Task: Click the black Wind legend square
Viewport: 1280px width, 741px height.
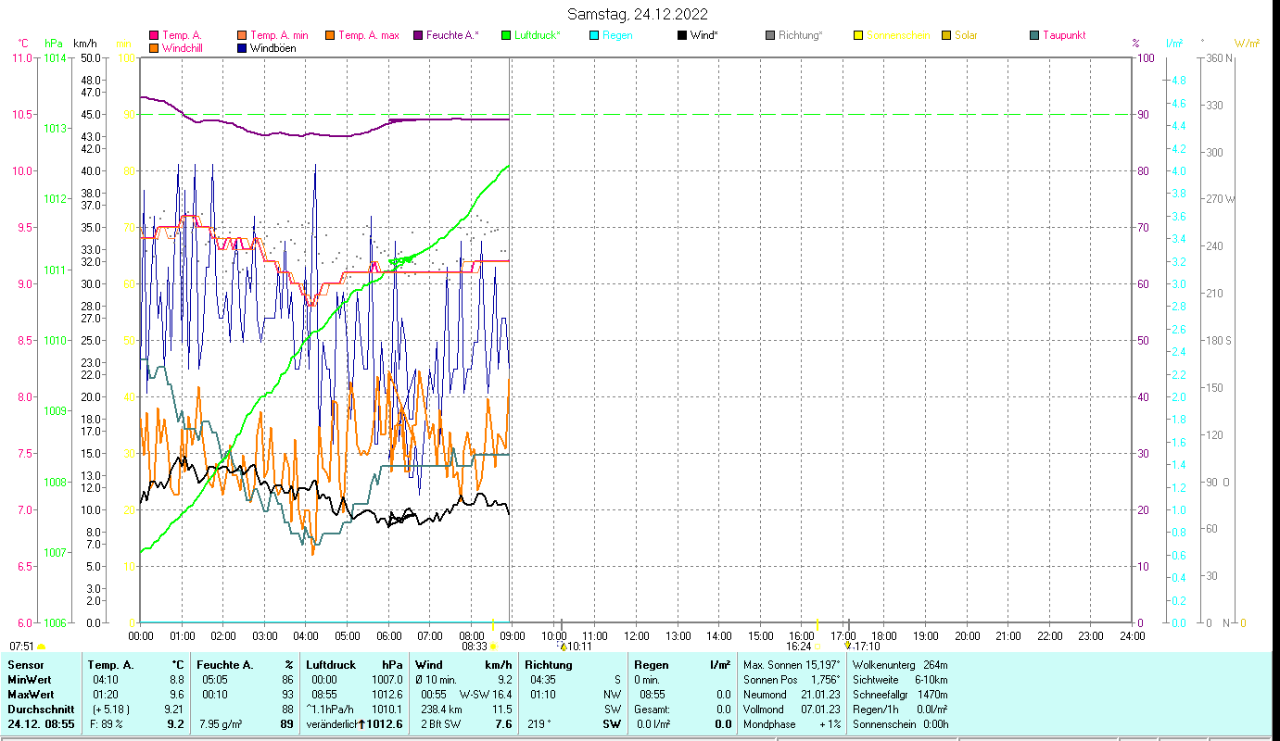Action: 682,36
